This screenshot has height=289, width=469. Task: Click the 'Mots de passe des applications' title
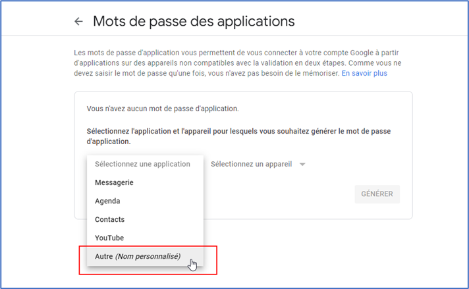(194, 21)
